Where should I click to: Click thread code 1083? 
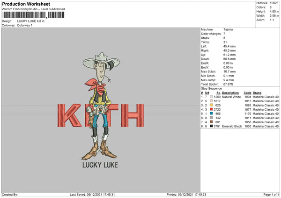248,105
